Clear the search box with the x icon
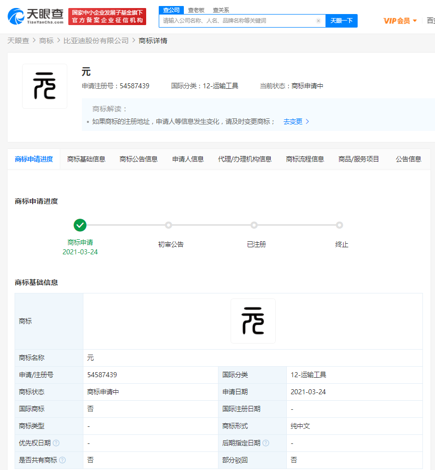This screenshot has width=435, height=470. [318, 21]
